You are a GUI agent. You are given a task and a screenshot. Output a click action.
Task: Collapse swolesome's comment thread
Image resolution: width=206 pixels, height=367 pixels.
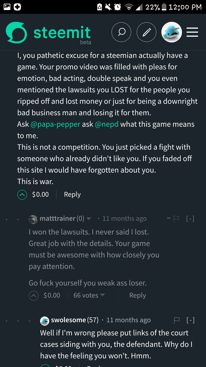click(191, 320)
